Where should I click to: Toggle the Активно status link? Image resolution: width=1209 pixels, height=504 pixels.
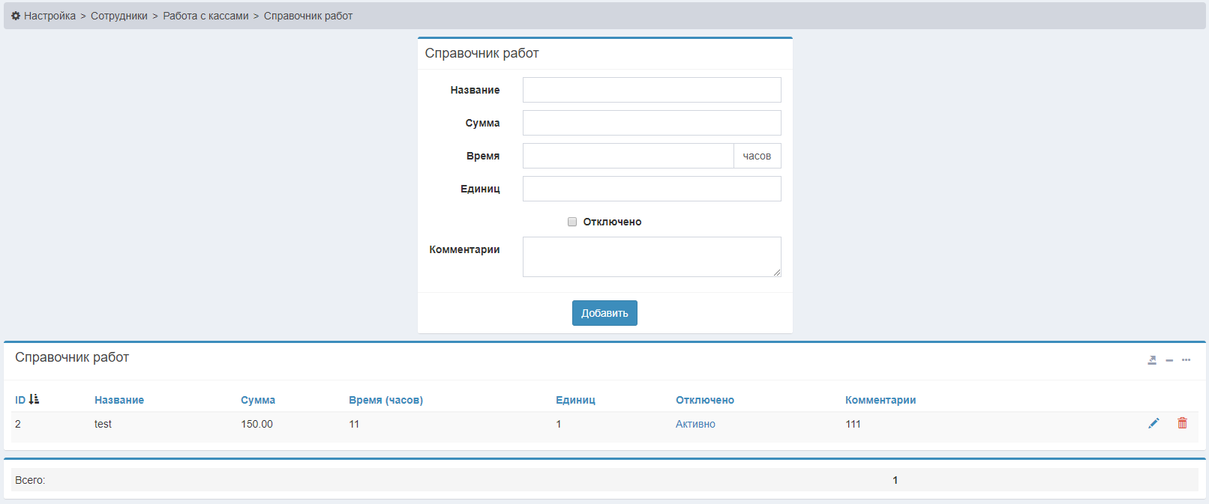coord(695,424)
